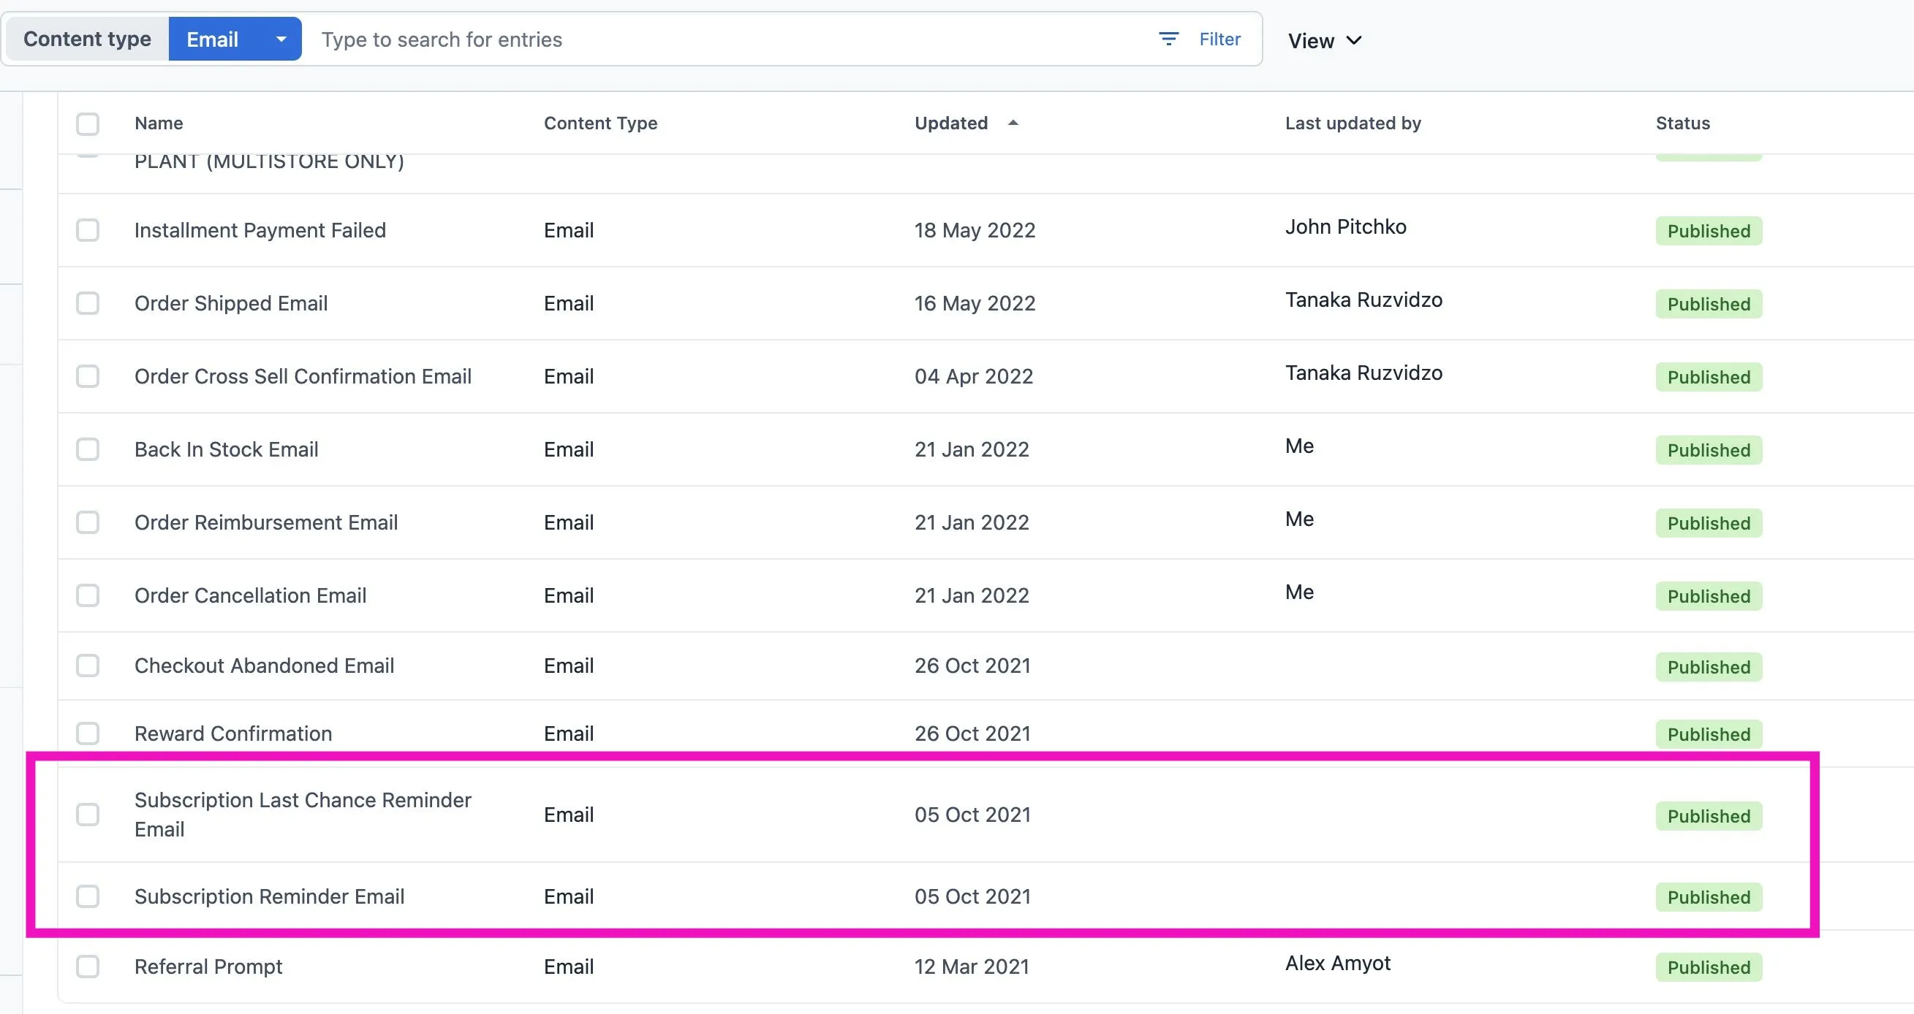This screenshot has height=1014, width=1914.
Task: Tick the Reward Confirmation checkbox
Action: click(x=88, y=733)
